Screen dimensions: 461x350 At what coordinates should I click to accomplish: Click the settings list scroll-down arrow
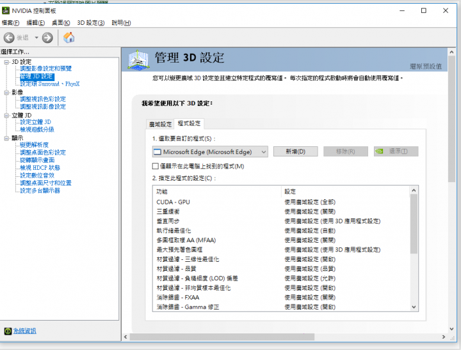tap(414, 308)
